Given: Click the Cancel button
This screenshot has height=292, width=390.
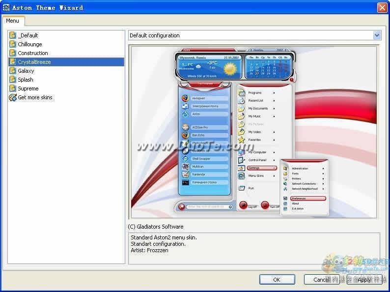Looking at the screenshot, I should pyautogui.click(x=321, y=280).
